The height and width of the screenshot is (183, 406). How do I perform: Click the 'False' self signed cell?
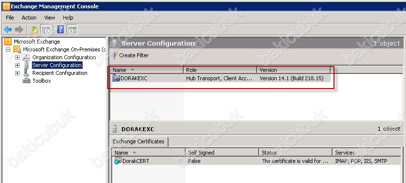click(x=194, y=161)
